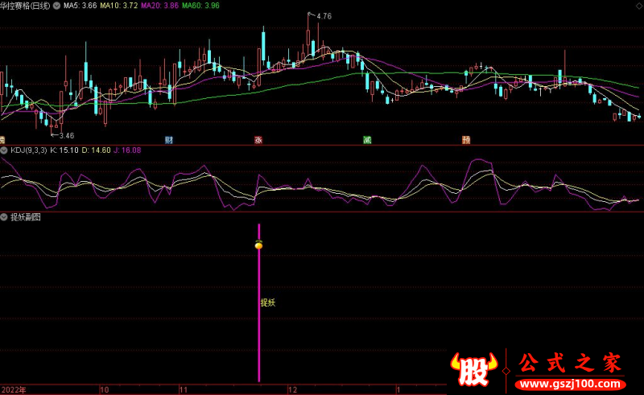Click the MA5: 3.66 label

(80, 6)
